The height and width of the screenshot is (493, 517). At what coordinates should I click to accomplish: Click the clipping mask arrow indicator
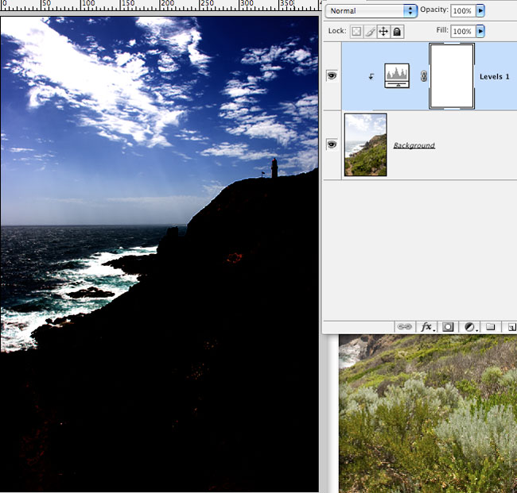click(371, 77)
